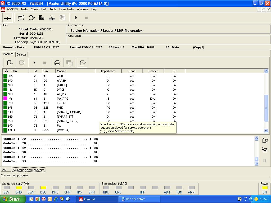Click the module read icon in Modules toolbar

pos(10,62)
